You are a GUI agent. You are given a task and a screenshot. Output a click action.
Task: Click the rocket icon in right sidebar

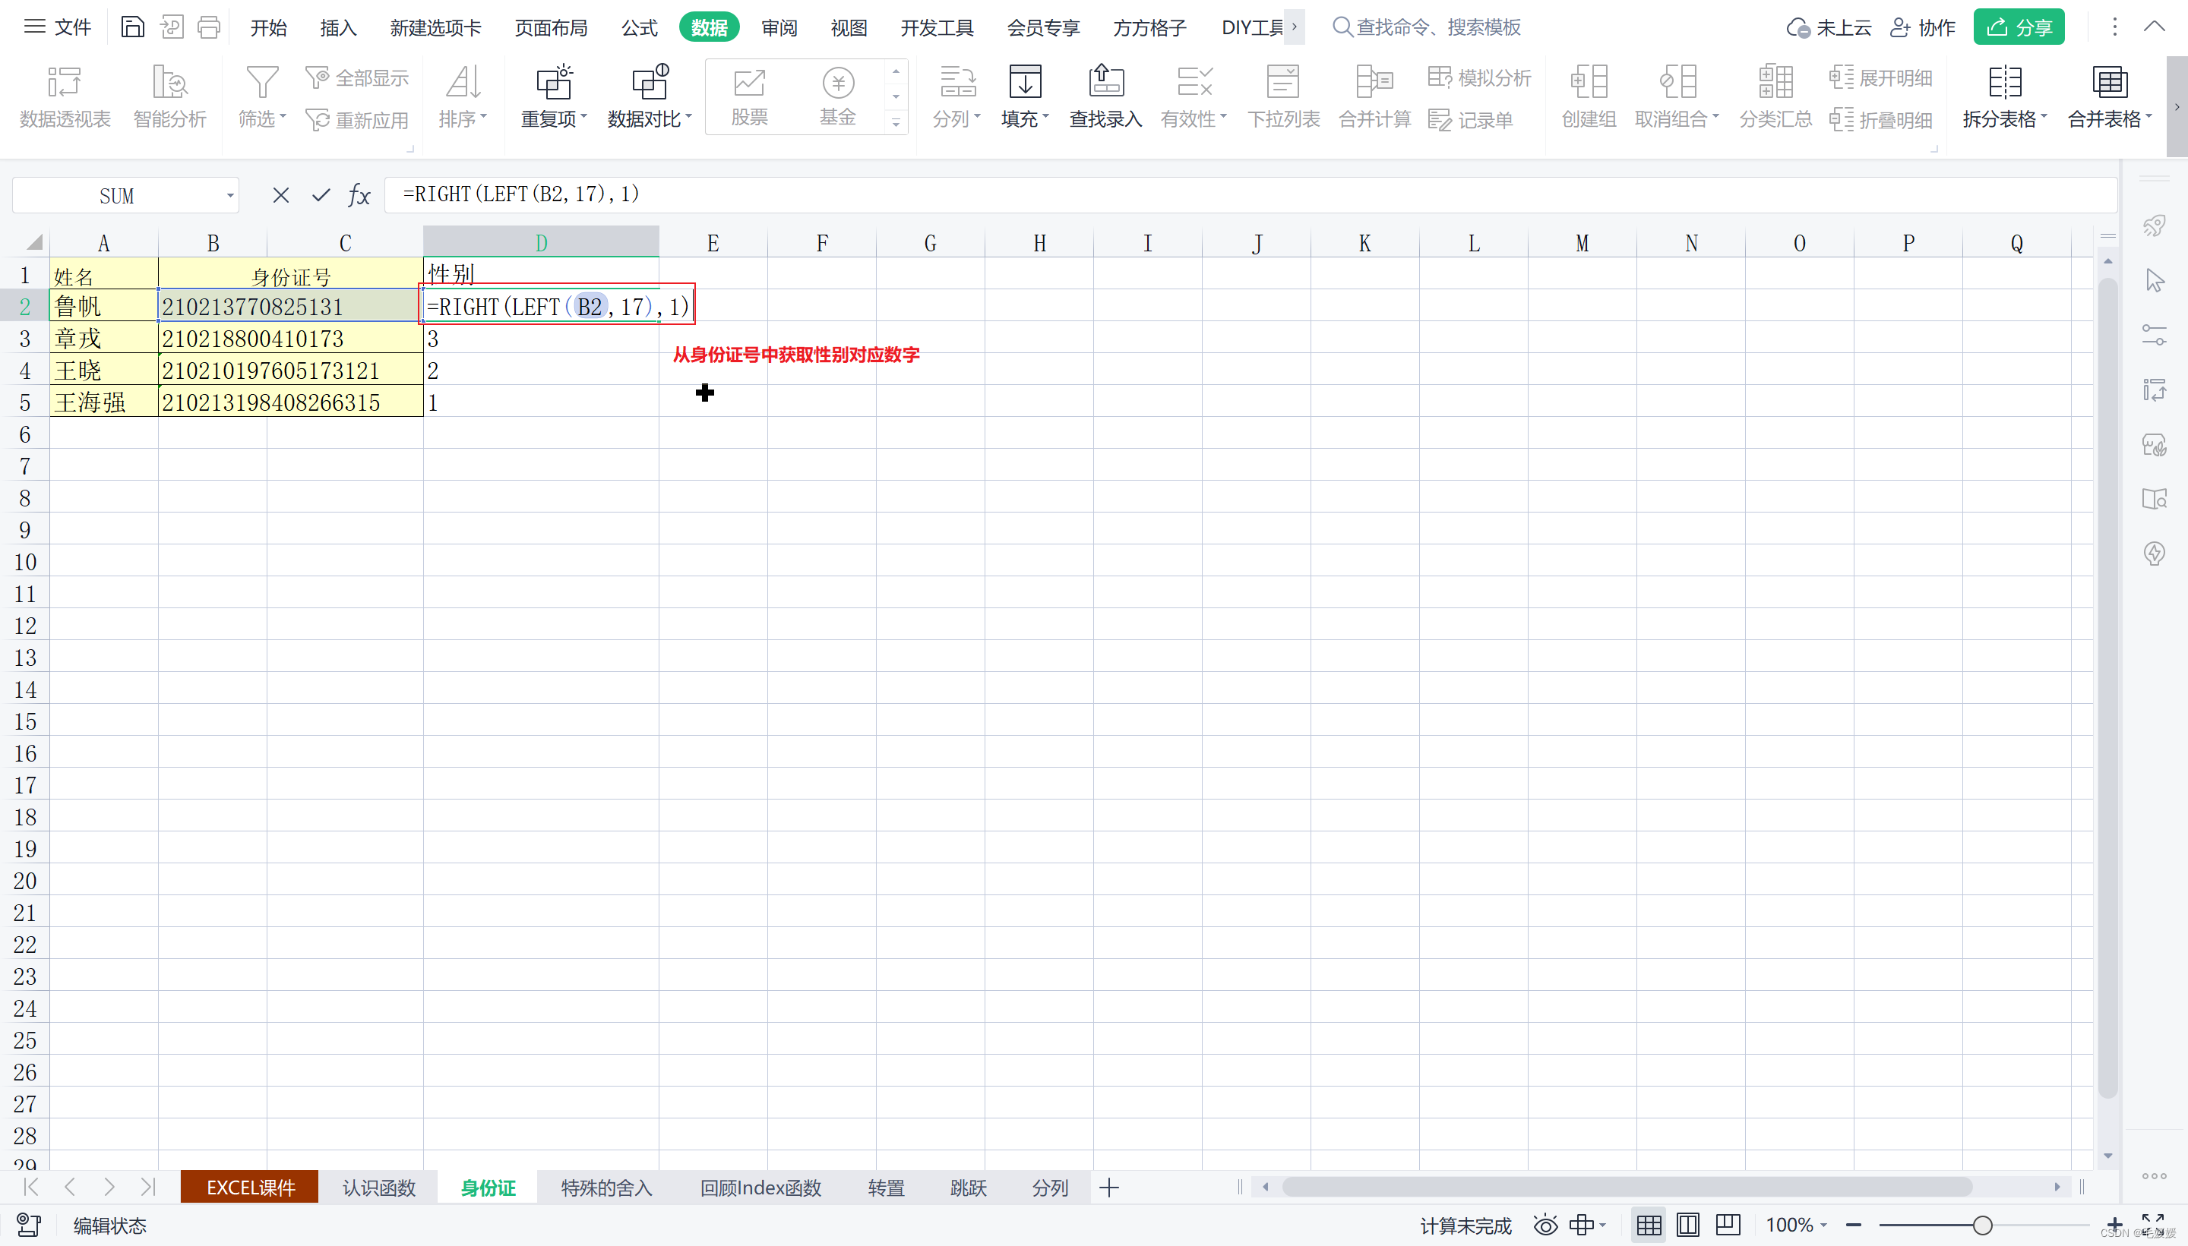tap(2155, 226)
